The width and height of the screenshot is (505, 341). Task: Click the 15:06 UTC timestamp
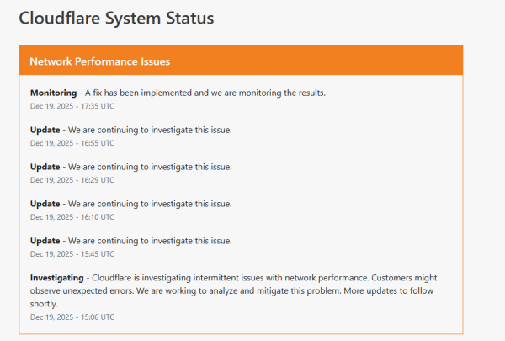72,317
